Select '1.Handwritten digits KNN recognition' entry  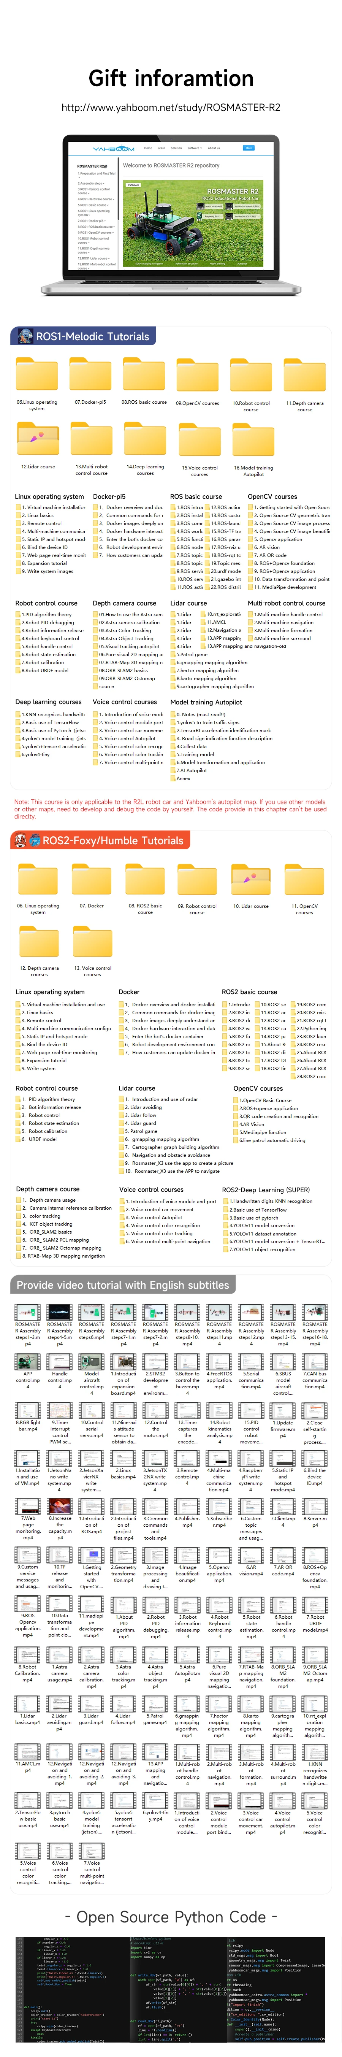coord(268,1201)
